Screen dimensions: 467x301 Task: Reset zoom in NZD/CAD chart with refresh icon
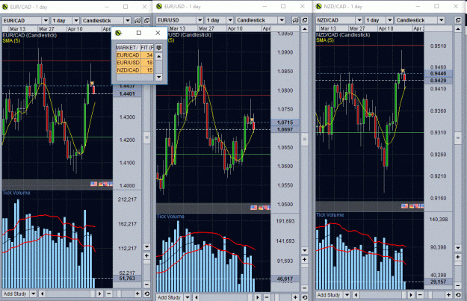point(458,295)
